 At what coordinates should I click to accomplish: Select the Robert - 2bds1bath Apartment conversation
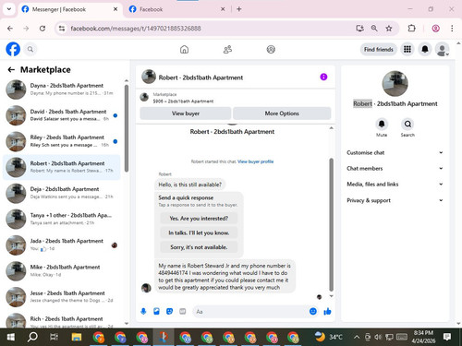62,167
